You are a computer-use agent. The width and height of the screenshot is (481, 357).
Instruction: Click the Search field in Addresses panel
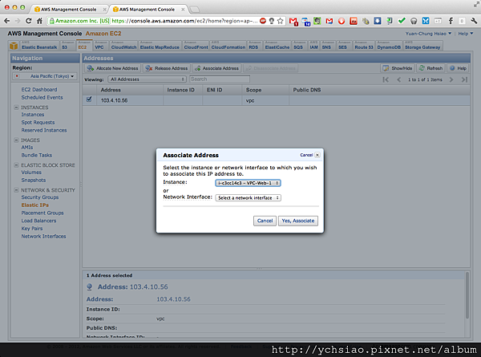point(220,79)
